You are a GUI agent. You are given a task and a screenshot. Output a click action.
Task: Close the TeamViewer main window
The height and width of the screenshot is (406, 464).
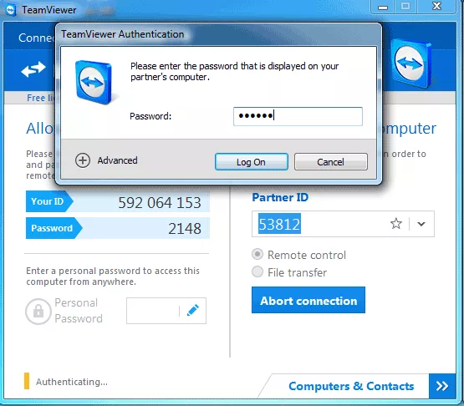point(436,6)
